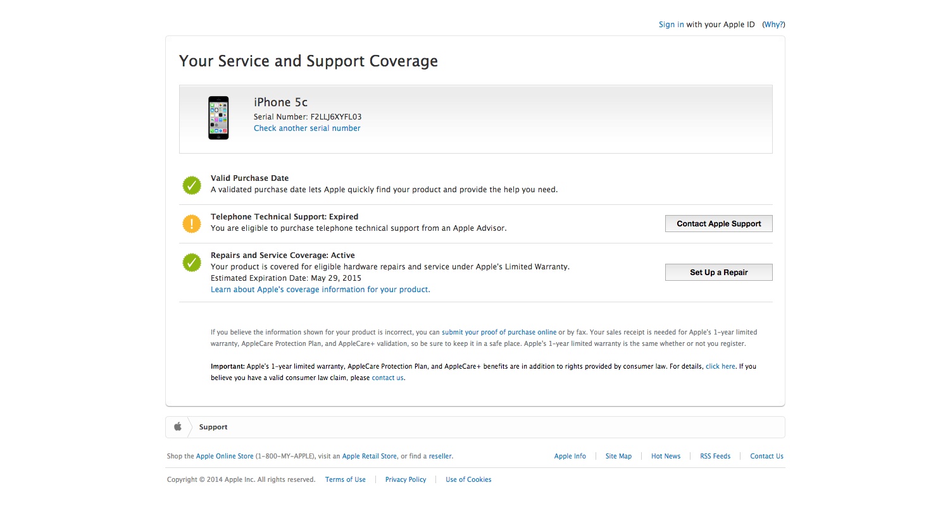Image resolution: width=931 pixels, height=523 pixels.
Task: Visit the Apple Online Store link
Action: pyautogui.click(x=225, y=456)
